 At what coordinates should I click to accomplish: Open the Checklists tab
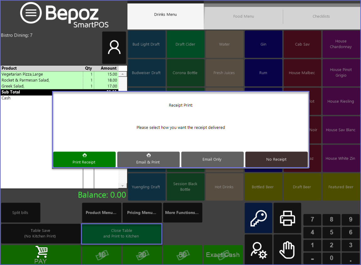pyautogui.click(x=321, y=16)
